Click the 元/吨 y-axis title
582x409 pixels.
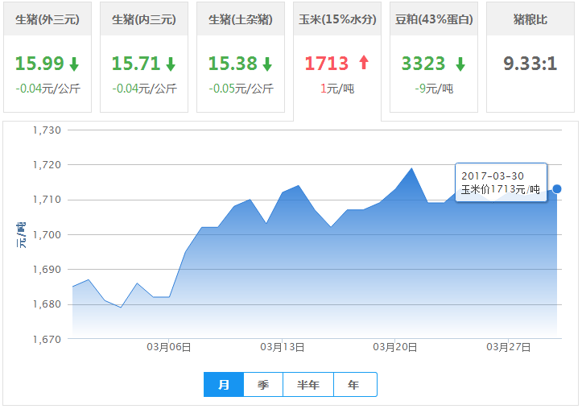21,235
